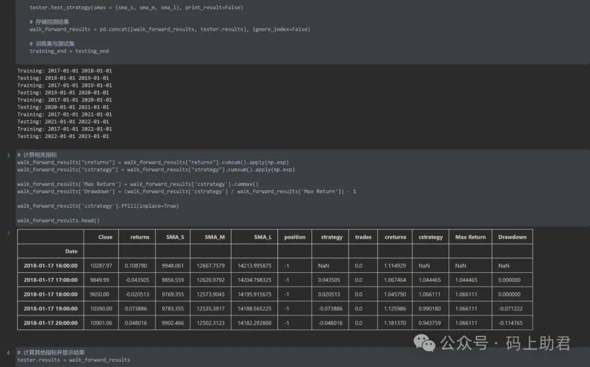The height and width of the screenshot is (367, 590).
Task: Click the trades column header
Action: coord(363,237)
